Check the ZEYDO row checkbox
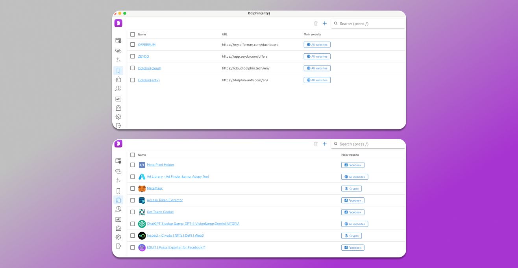Viewport: 518px width, 268px height. 133,57
